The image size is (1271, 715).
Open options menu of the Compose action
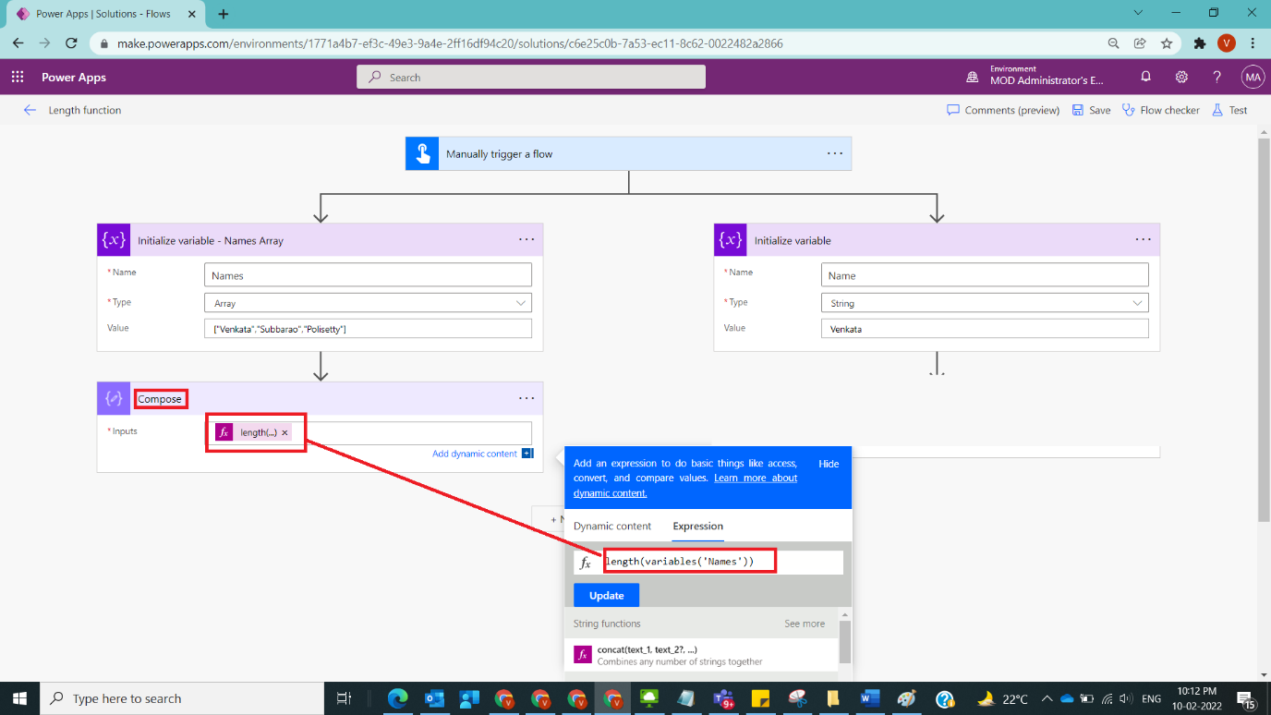point(527,398)
